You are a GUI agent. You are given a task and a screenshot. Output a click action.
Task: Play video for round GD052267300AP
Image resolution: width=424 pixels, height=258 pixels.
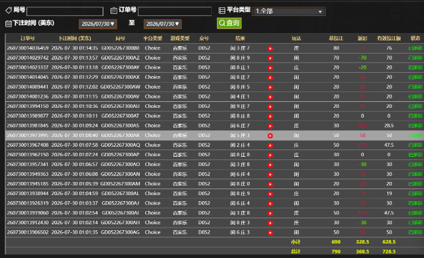(270, 155)
